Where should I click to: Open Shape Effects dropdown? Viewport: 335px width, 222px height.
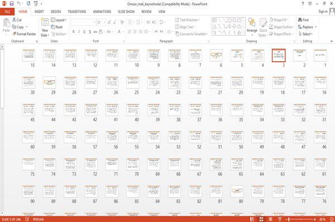tap(281, 34)
